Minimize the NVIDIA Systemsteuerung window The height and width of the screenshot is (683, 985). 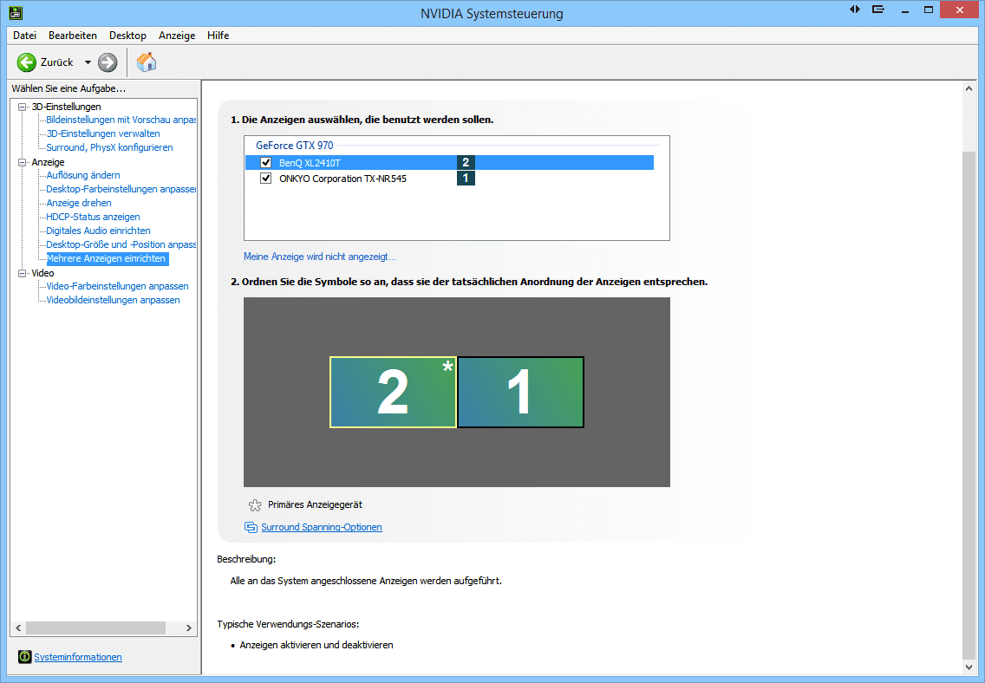pos(905,10)
